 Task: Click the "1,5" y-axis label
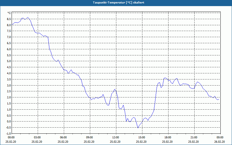tap(9, 104)
